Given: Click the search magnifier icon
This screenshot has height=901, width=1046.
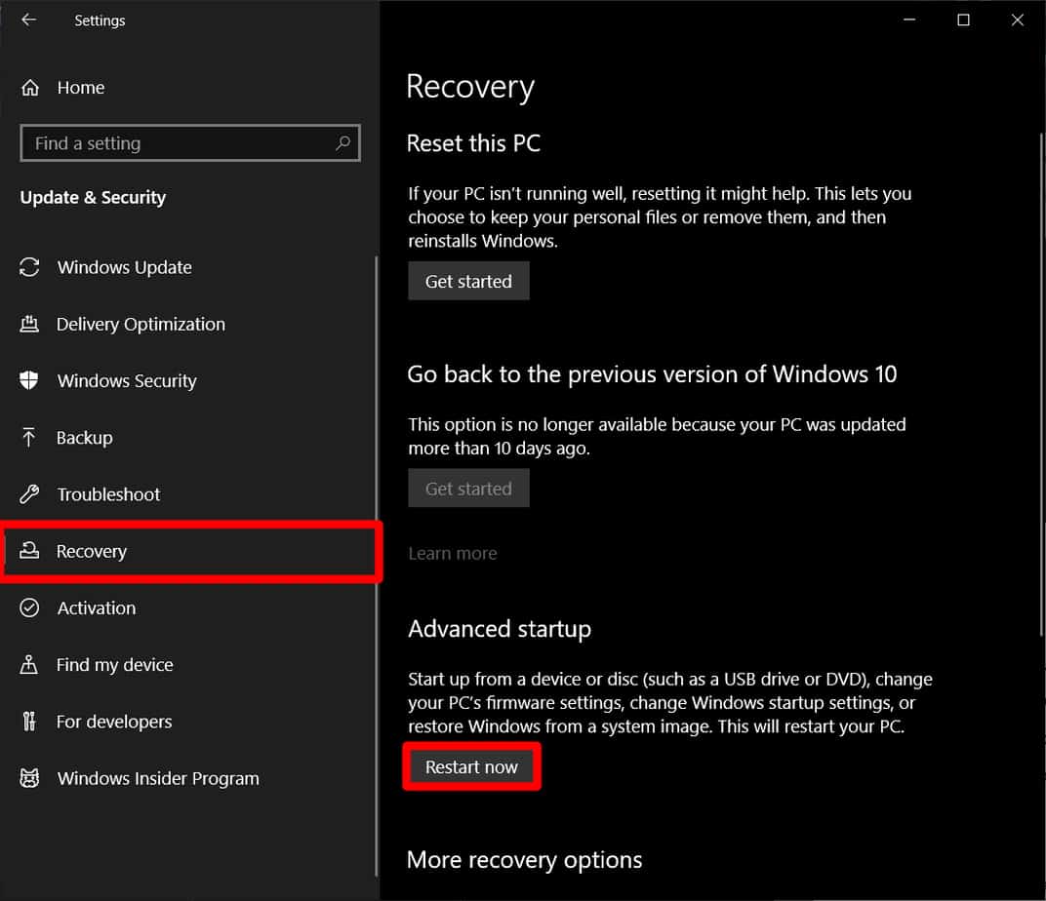Looking at the screenshot, I should (342, 143).
